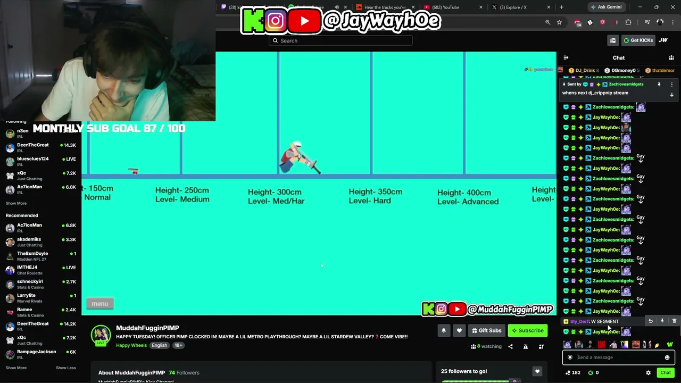Viewport: 681px width, 383px height.
Task: Open the browser zoom magnifier icon
Action: tap(547, 22)
